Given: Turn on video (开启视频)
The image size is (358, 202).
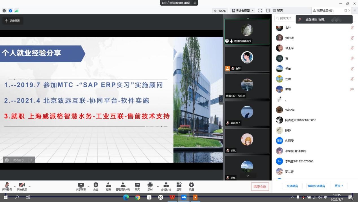Looking at the screenshot, I should tap(22, 186).
